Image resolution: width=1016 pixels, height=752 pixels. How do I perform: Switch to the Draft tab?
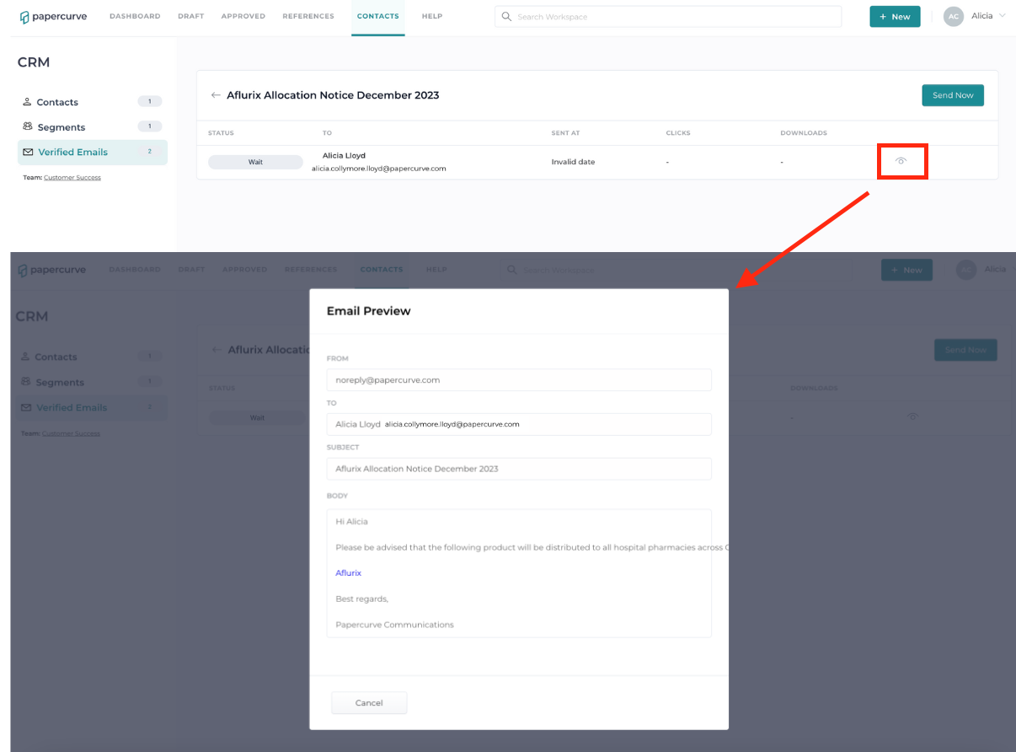tap(191, 17)
